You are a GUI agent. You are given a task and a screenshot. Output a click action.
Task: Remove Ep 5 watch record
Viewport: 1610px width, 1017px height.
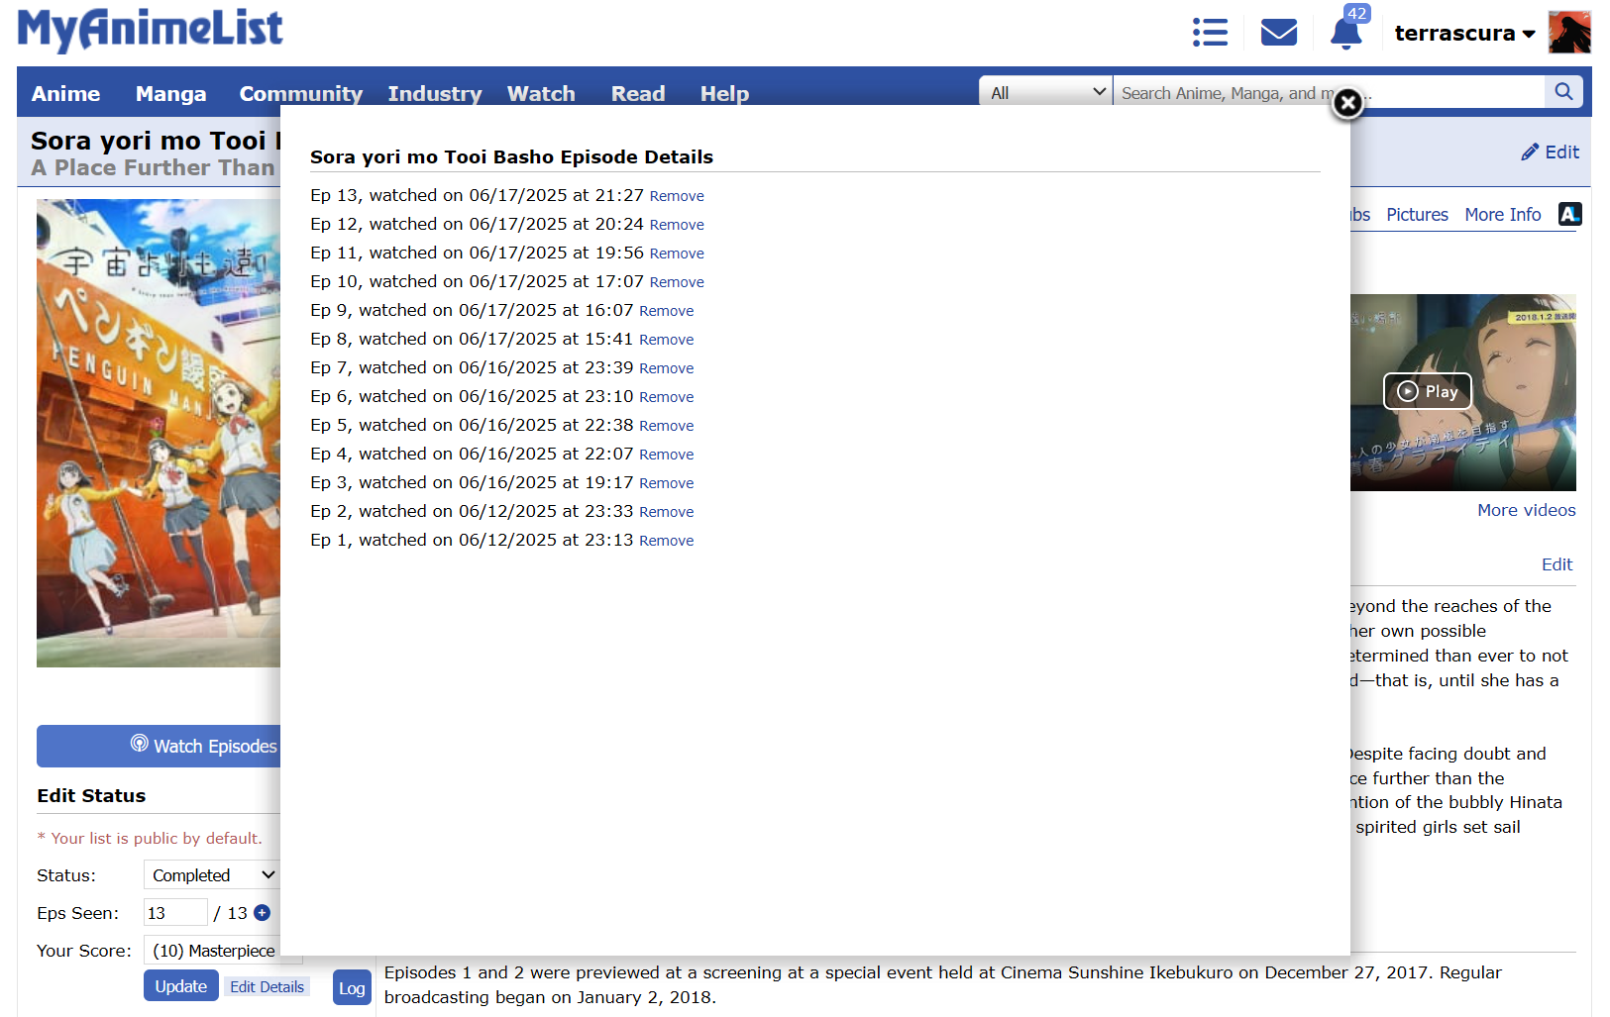(x=667, y=426)
